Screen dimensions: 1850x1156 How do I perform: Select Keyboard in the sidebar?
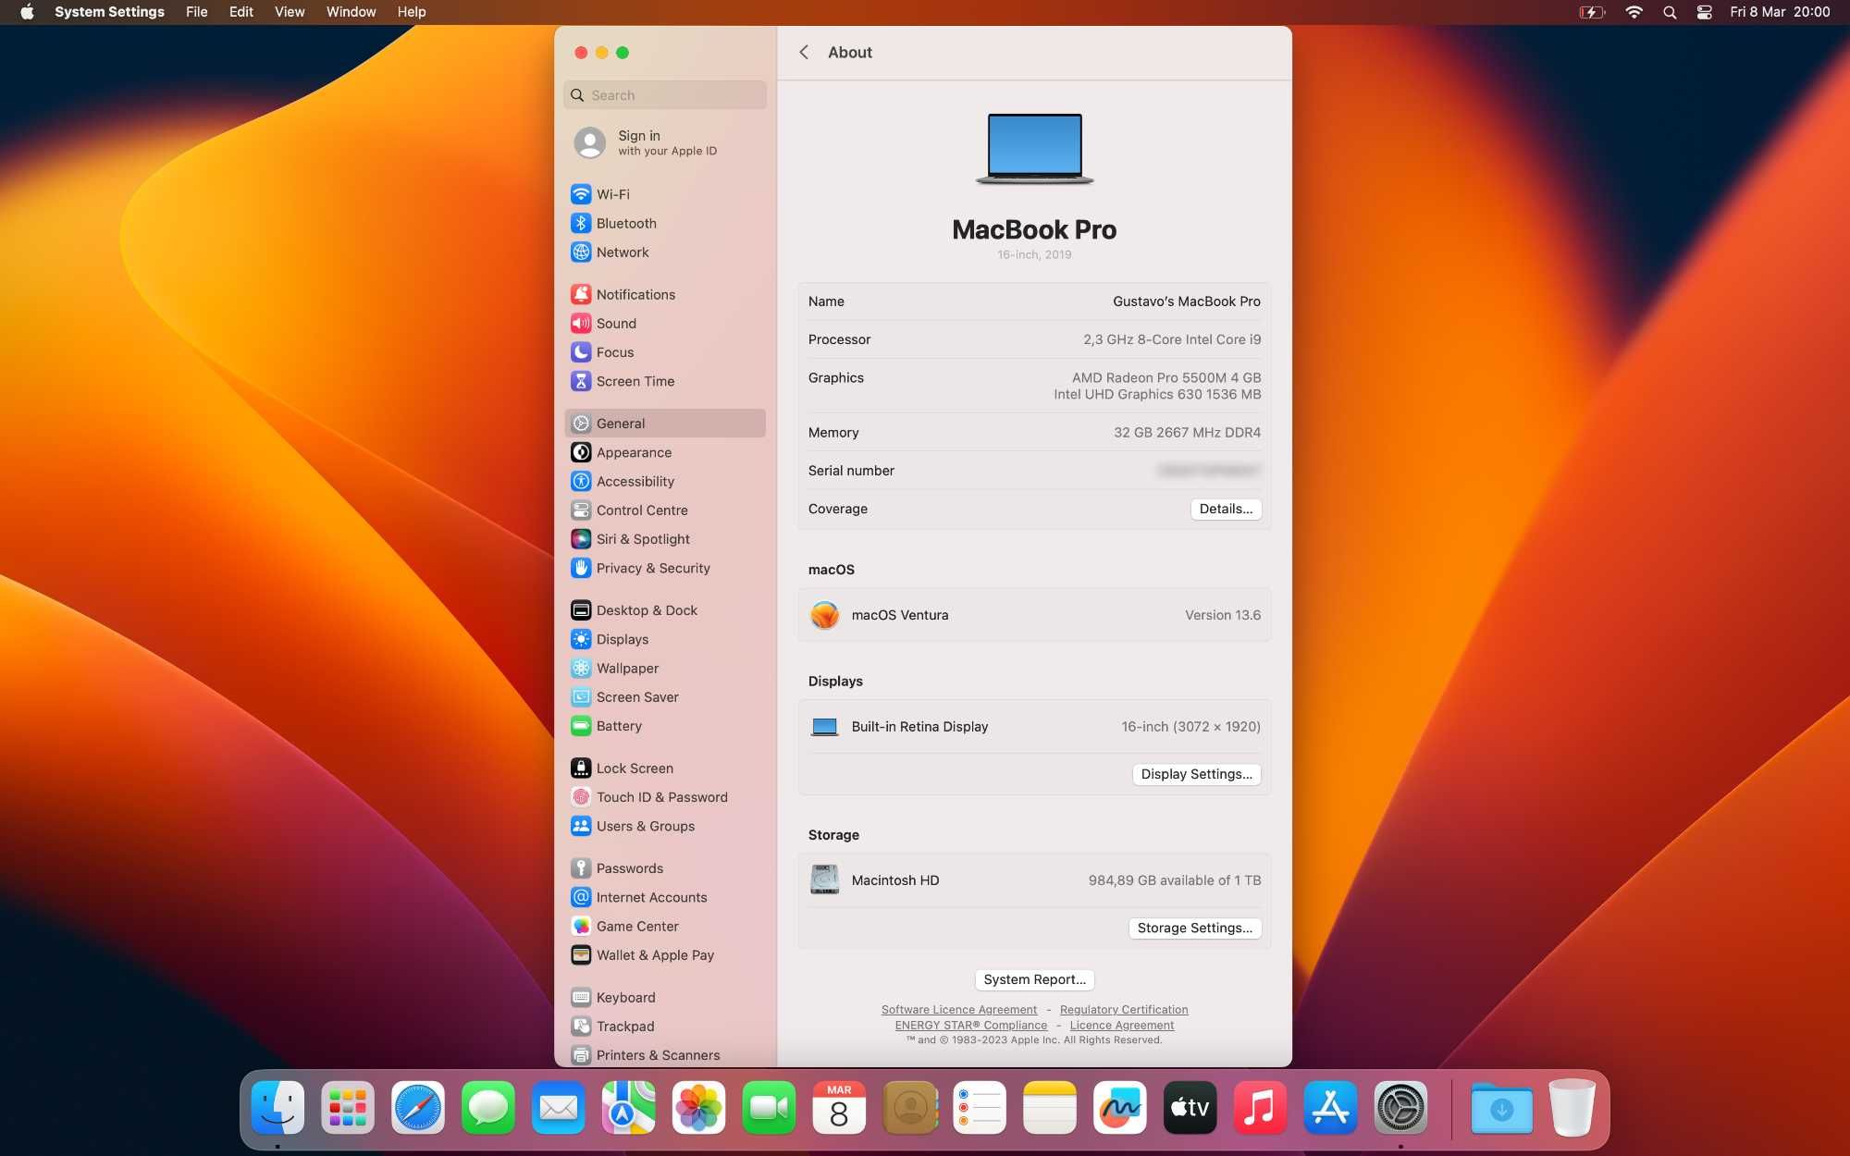(x=664, y=997)
